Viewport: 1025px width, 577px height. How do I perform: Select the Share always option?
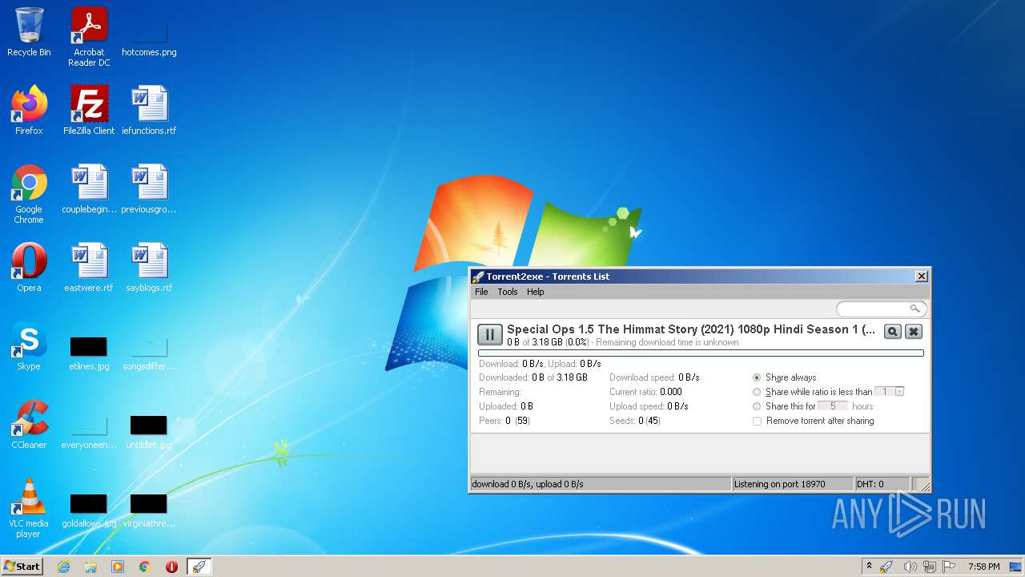pyautogui.click(x=757, y=377)
